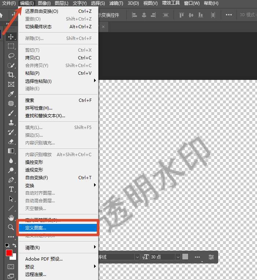Reset to default foreground/background colors
The height and width of the screenshot is (280, 257).
click(x=7, y=246)
